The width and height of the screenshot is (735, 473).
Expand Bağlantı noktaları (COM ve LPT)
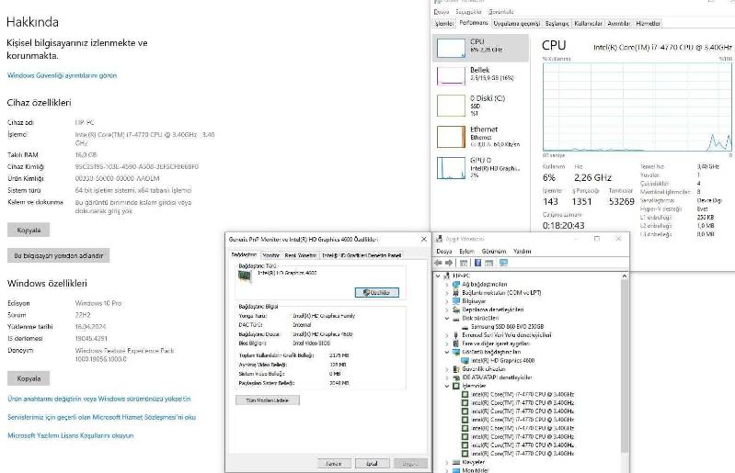pos(447,293)
